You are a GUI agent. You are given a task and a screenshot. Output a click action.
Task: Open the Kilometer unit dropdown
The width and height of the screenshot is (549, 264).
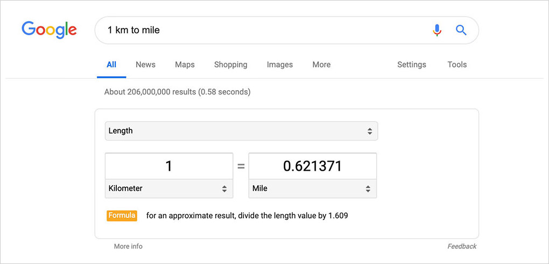[169, 188]
